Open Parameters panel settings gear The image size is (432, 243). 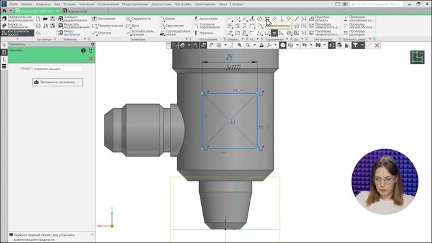(x=92, y=44)
